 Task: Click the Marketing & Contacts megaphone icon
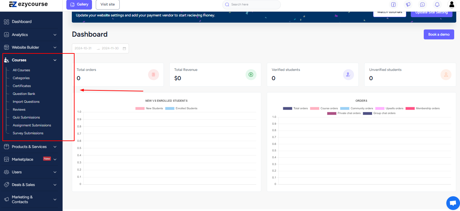pos(6,199)
